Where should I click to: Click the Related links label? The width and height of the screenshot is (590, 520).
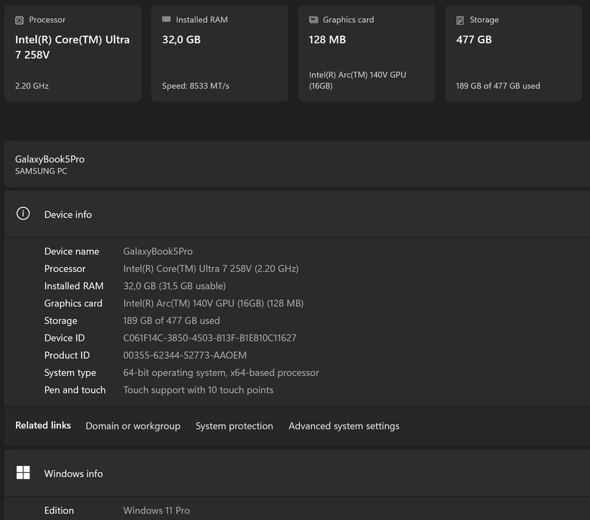(x=43, y=425)
